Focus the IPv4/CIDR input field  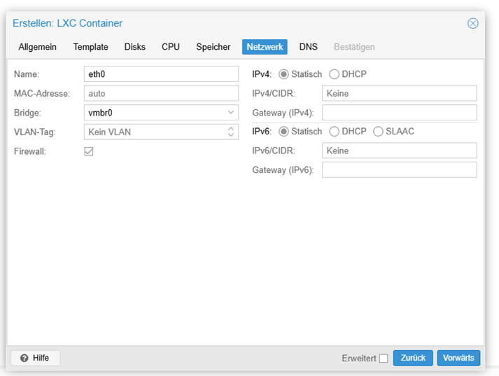(399, 93)
